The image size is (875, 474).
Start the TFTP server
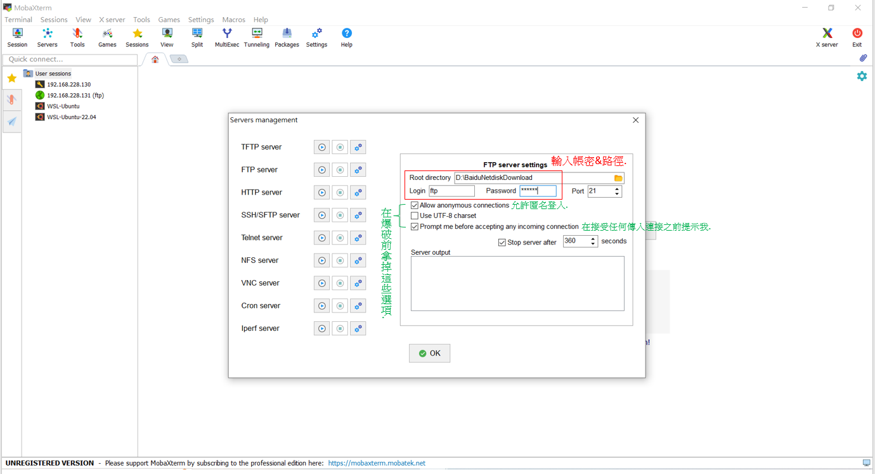[322, 147]
